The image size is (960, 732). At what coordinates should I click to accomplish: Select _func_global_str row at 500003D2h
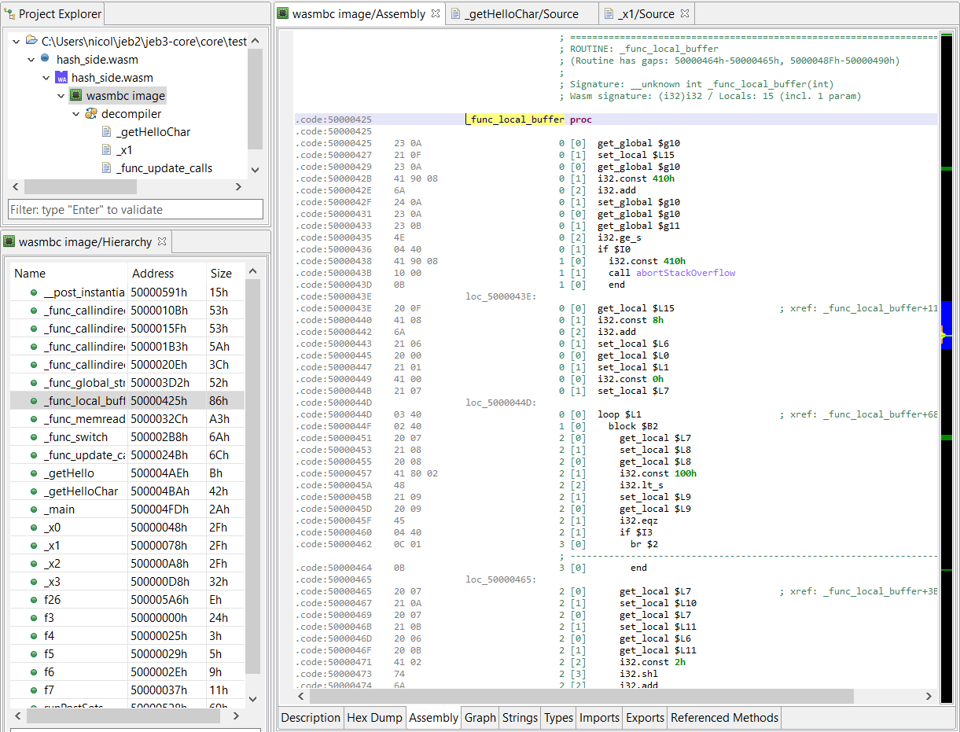pyautogui.click(x=127, y=382)
